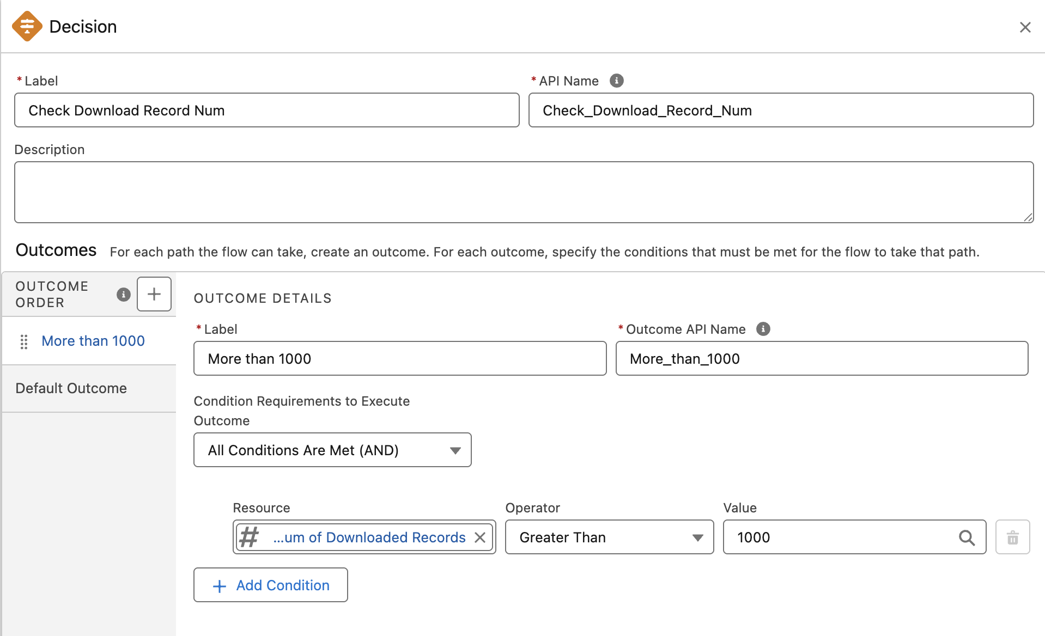Open the condition requirements dropdown
Screen dimensions: 1045x636
coord(332,450)
